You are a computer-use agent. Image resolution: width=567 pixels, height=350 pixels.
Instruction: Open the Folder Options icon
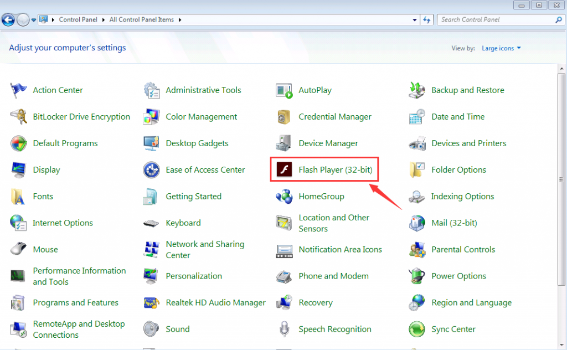click(417, 169)
